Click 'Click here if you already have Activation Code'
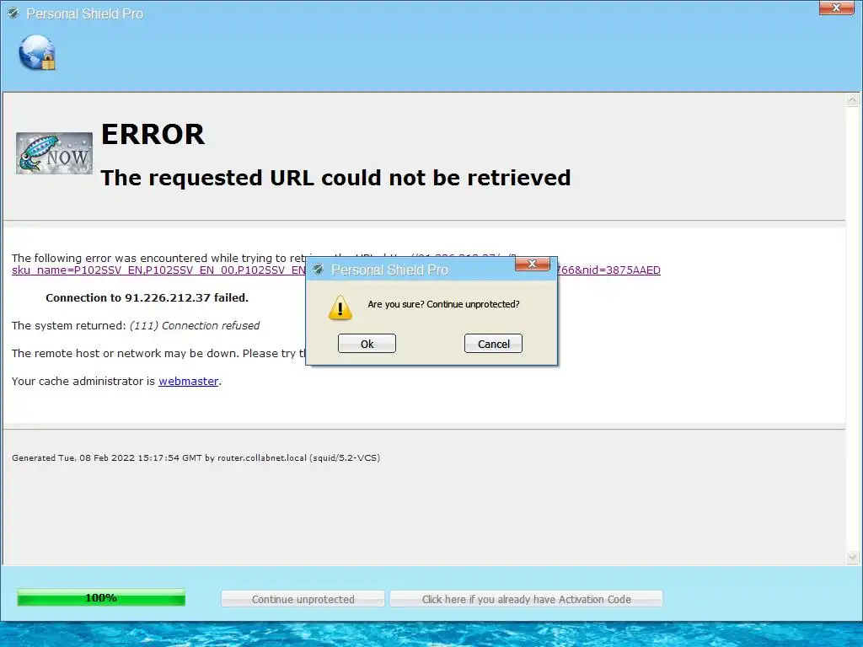Viewport: 863px width, 647px height. coord(526,599)
